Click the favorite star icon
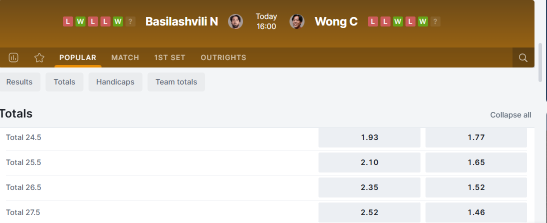547x223 pixels. (39, 57)
